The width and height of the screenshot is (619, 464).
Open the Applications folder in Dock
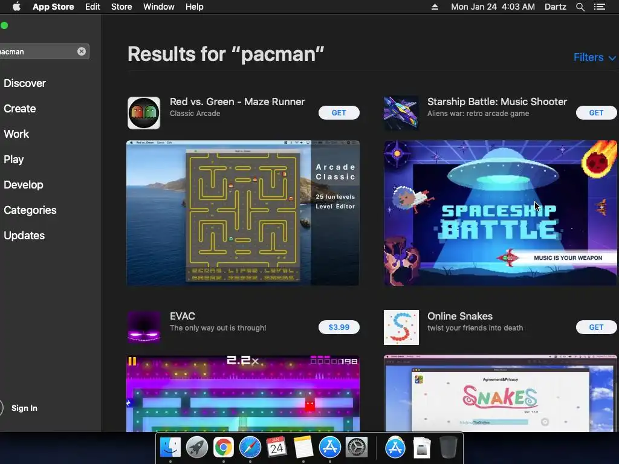(x=395, y=448)
